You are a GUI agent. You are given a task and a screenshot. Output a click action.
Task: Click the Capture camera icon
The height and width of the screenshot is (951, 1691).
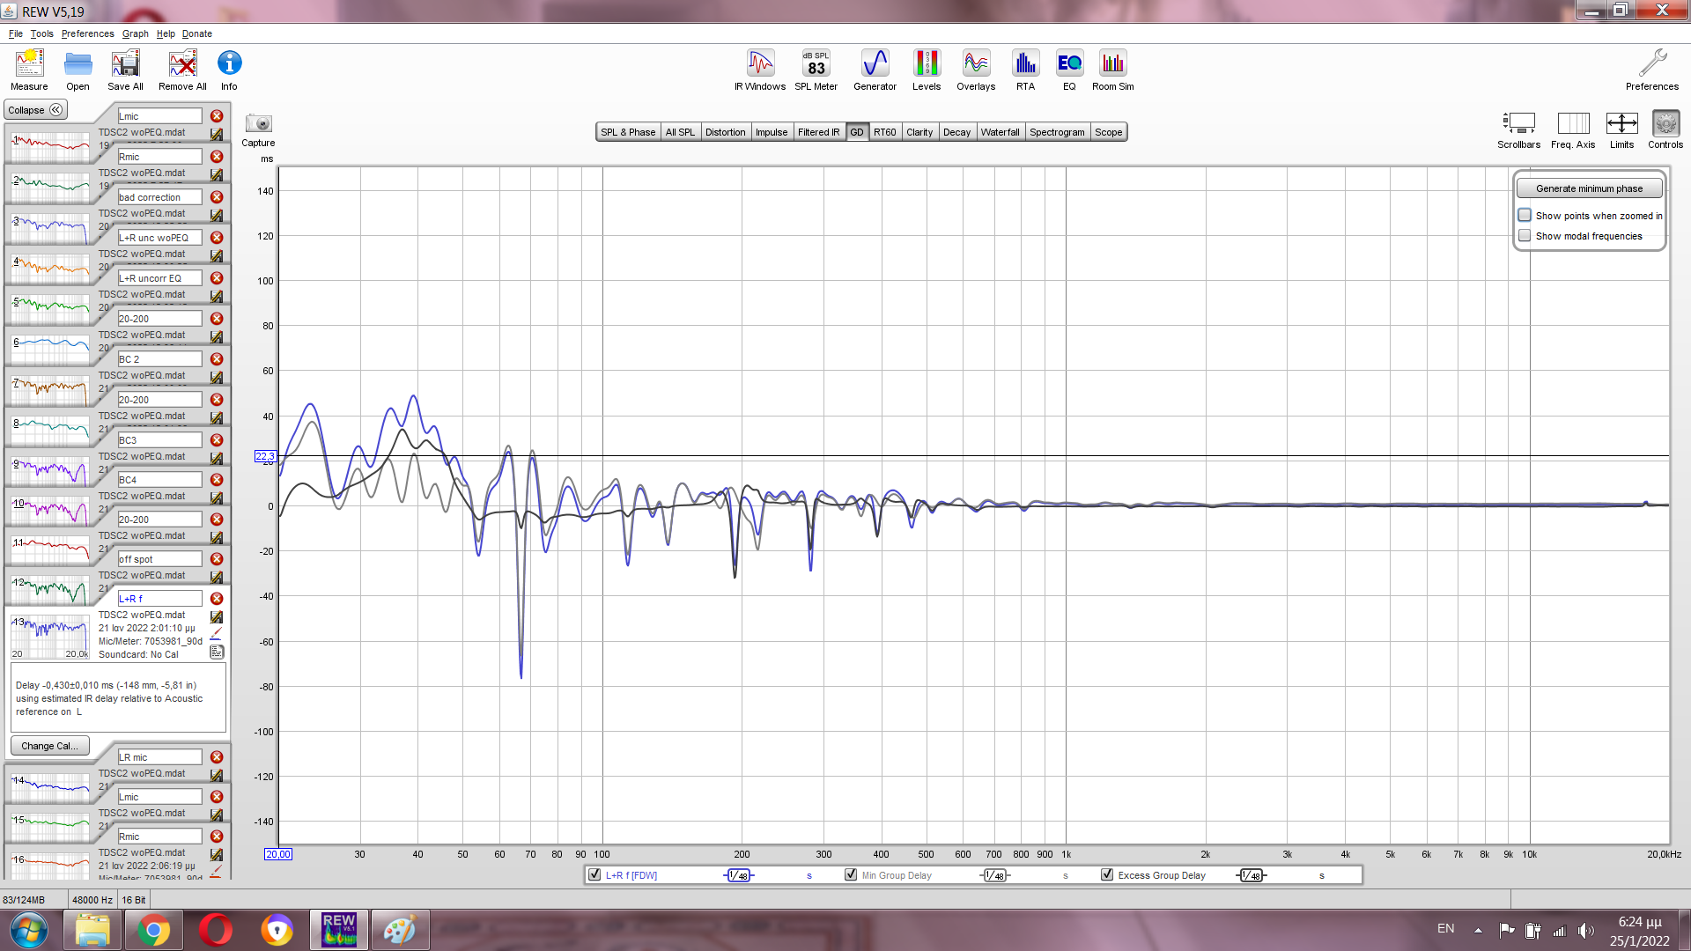(x=258, y=124)
